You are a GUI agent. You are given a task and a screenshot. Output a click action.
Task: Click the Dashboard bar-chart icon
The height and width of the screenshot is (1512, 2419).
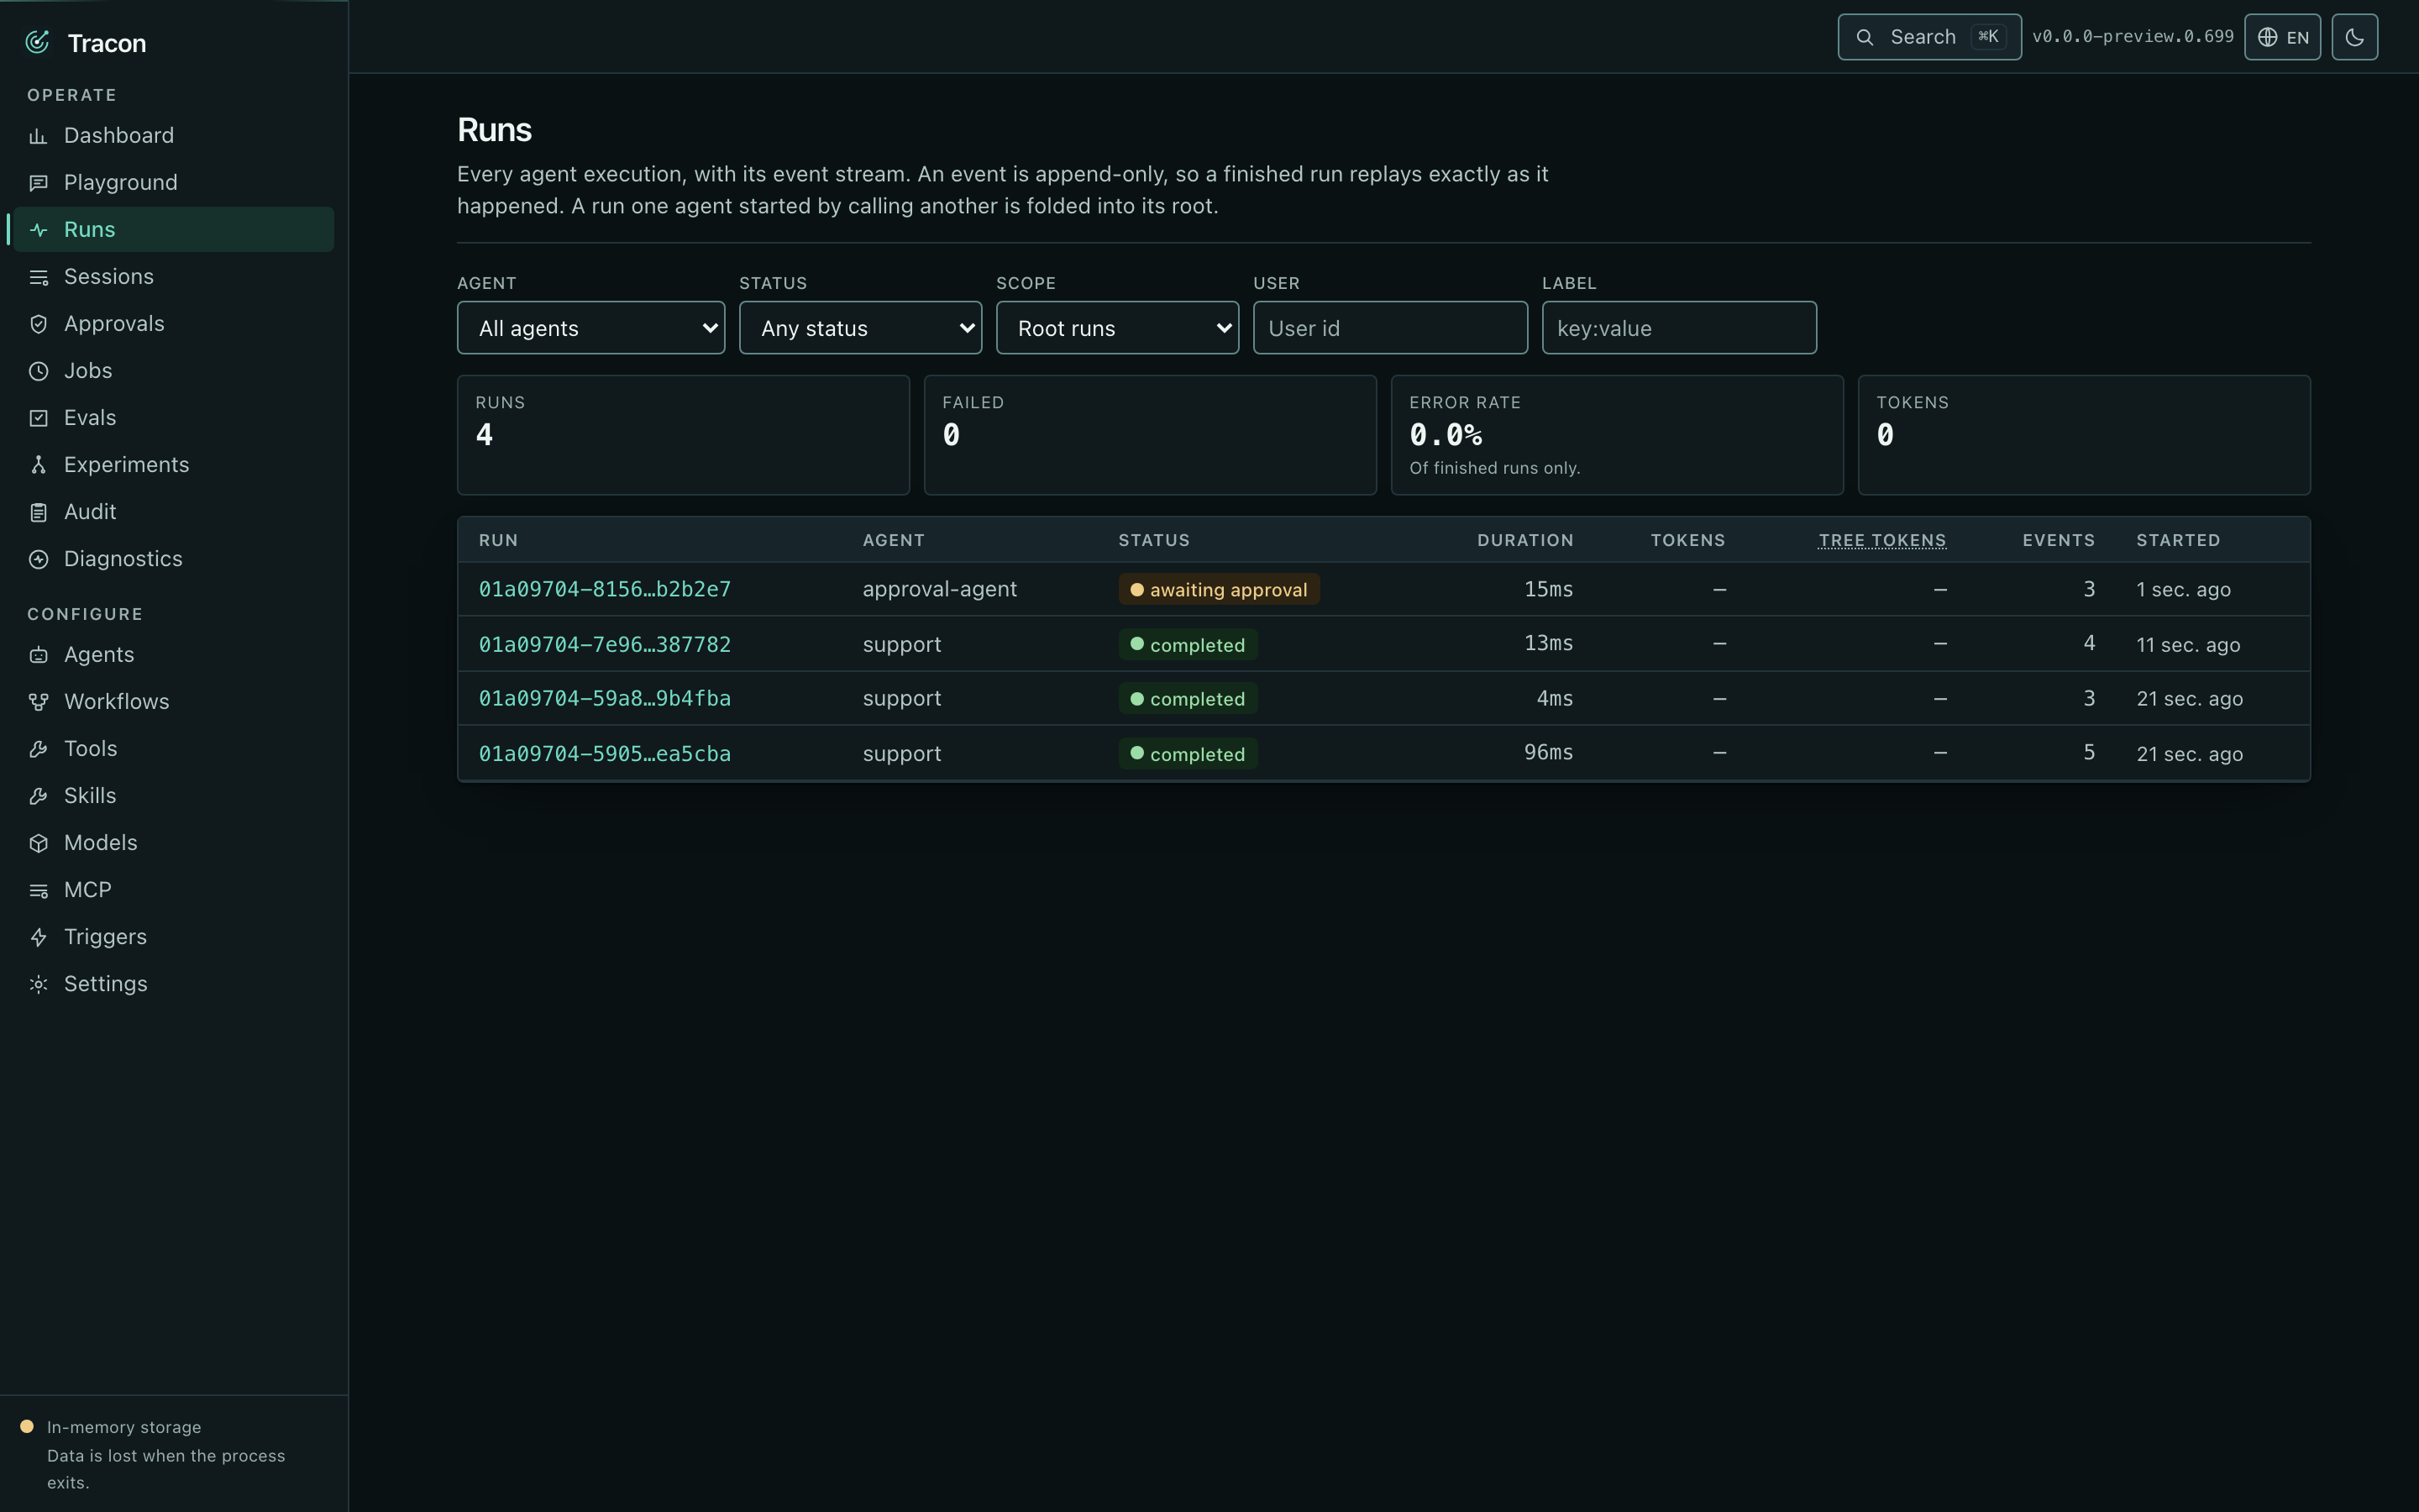pos(38,136)
